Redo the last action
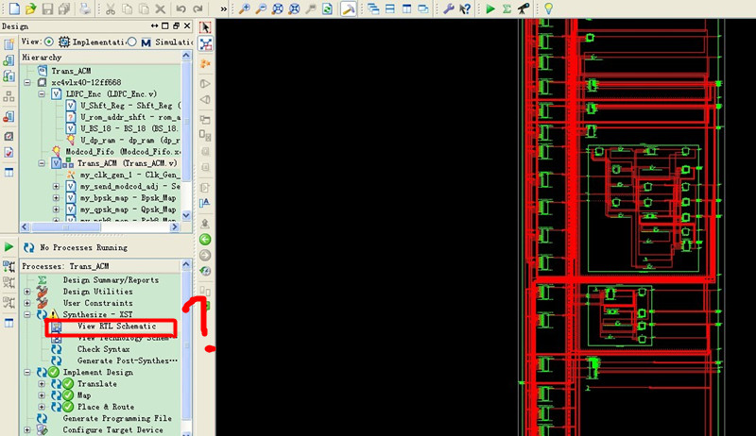Screen dimensions: 756x436 point(198,8)
